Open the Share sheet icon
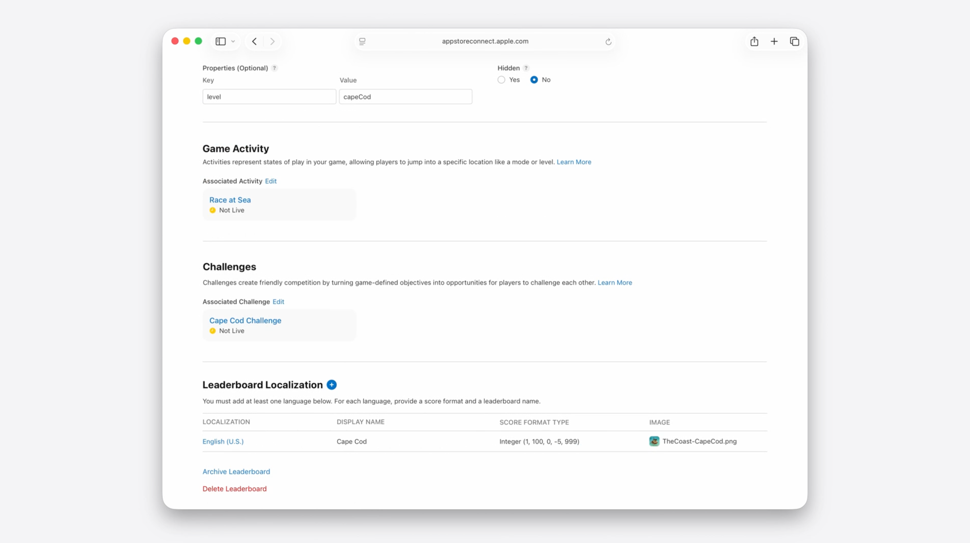Screen dimensions: 970x543 click(x=754, y=41)
